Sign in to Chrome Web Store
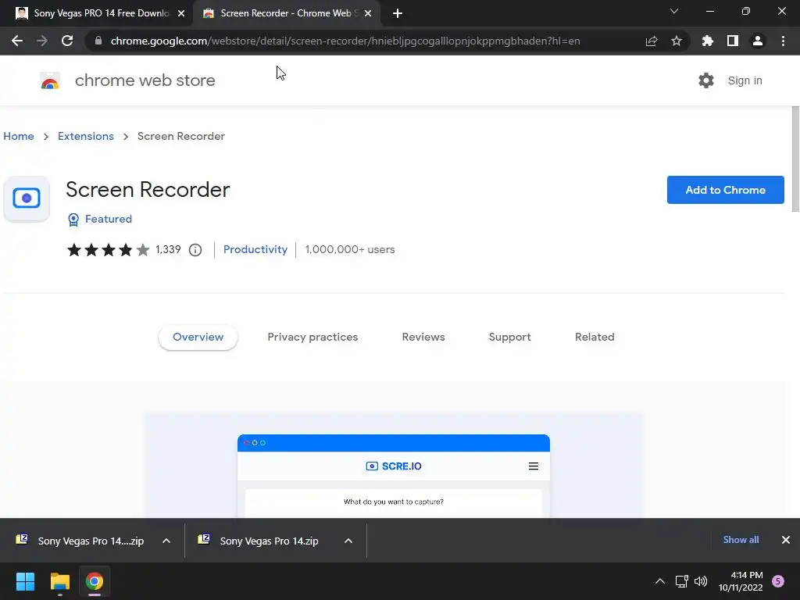Image resolution: width=800 pixels, height=600 pixels. (x=745, y=80)
